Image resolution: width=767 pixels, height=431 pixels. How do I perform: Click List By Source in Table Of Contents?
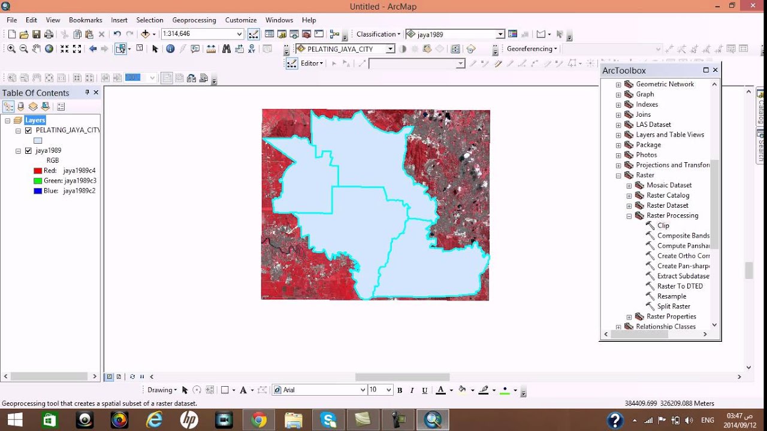[x=21, y=107]
